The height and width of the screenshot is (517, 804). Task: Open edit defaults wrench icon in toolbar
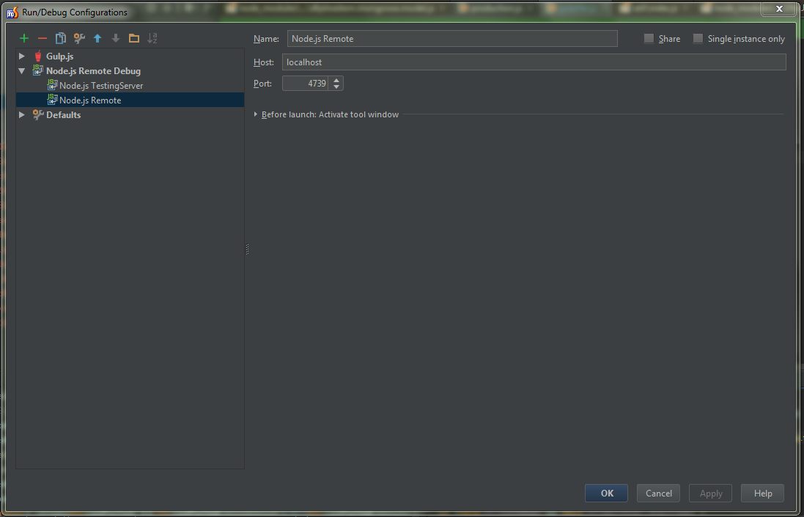(79, 38)
